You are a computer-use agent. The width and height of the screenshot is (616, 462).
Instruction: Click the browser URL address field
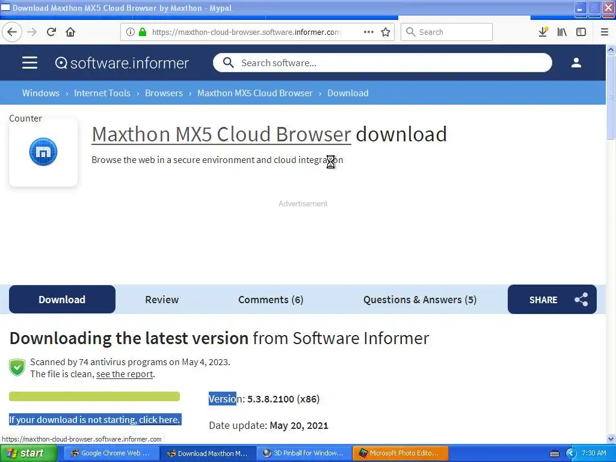246,32
